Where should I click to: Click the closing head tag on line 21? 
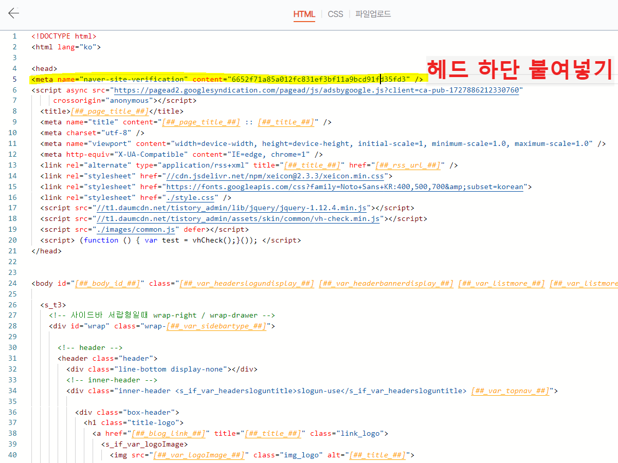tap(46, 251)
